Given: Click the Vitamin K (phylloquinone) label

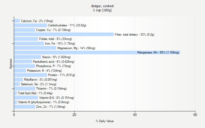Looking at the screenshot, I should pyautogui.click(x=43, y=102).
